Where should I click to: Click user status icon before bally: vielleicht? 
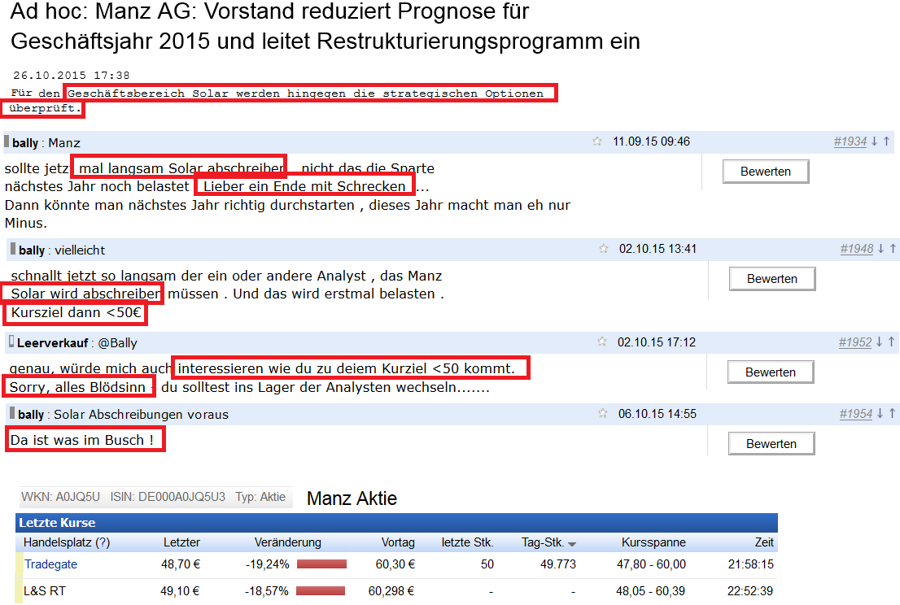[13, 248]
